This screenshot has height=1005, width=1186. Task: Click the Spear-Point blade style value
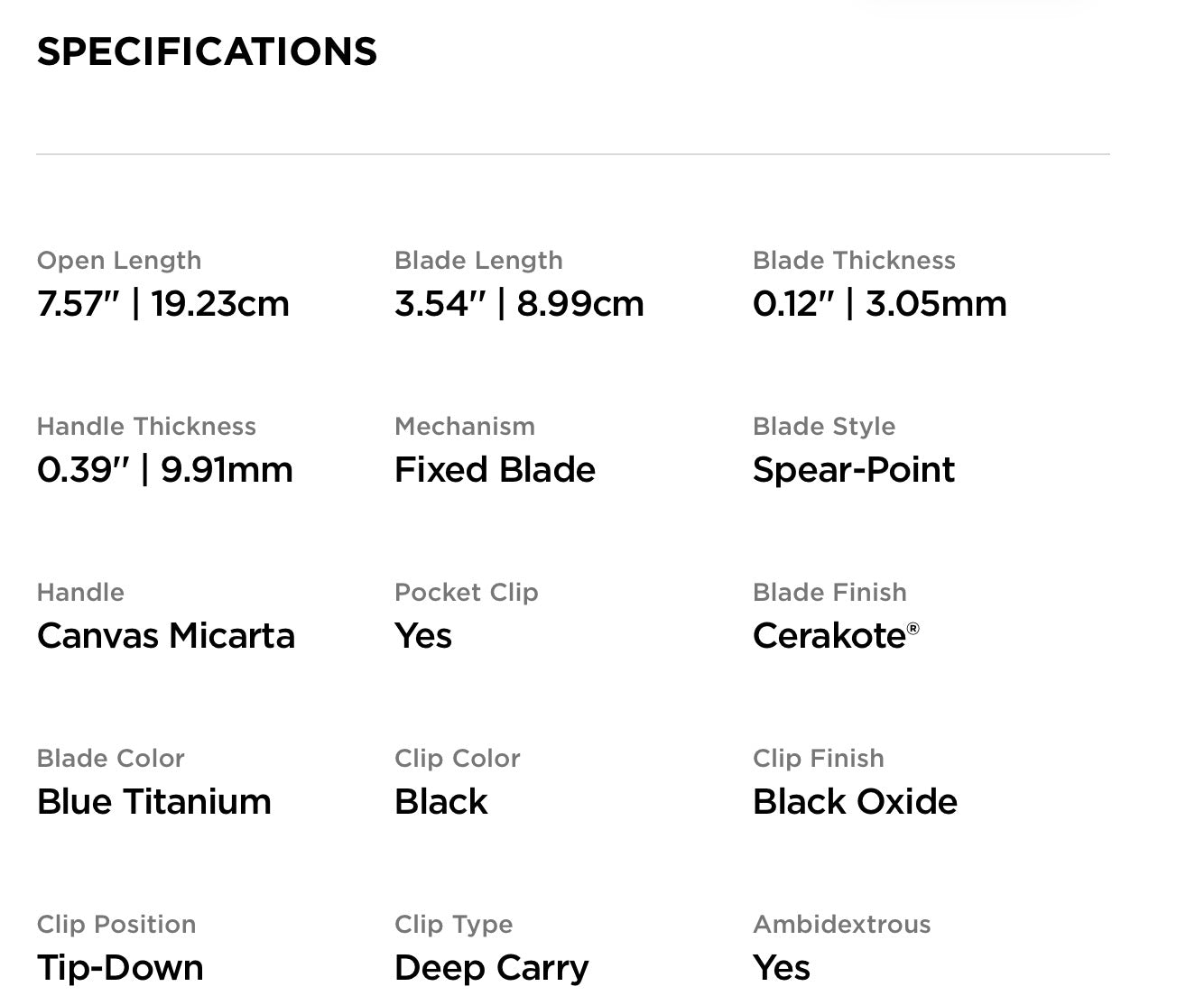pyautogui.click(x=853, y=470)
